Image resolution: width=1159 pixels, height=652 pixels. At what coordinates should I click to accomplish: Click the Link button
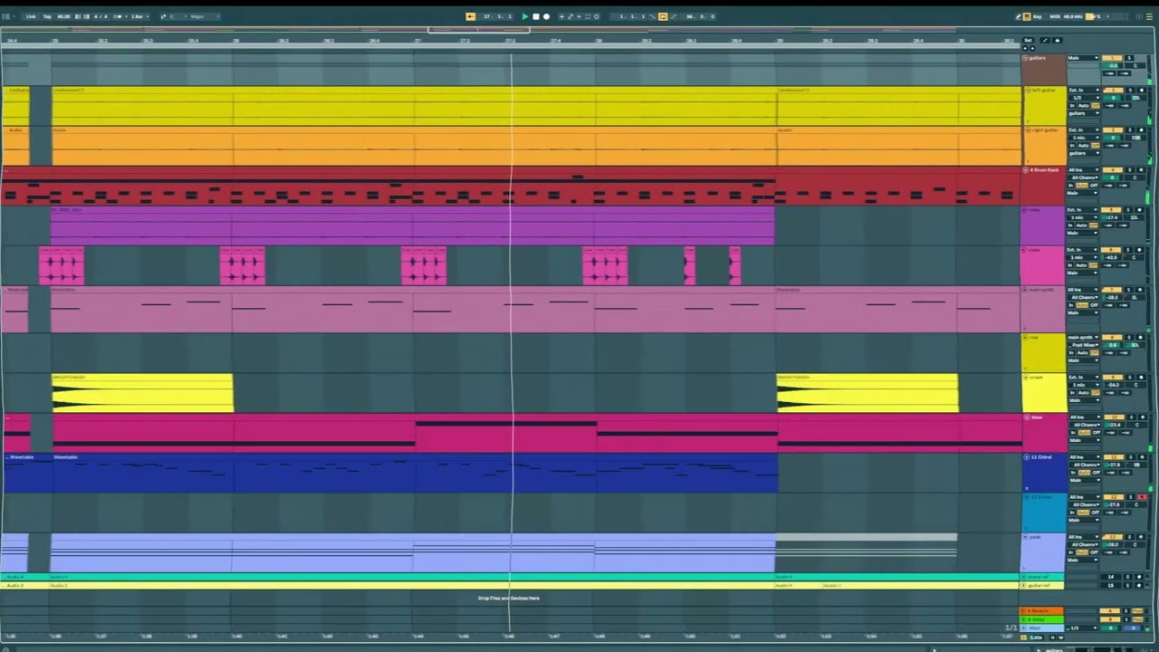point(30,16)
